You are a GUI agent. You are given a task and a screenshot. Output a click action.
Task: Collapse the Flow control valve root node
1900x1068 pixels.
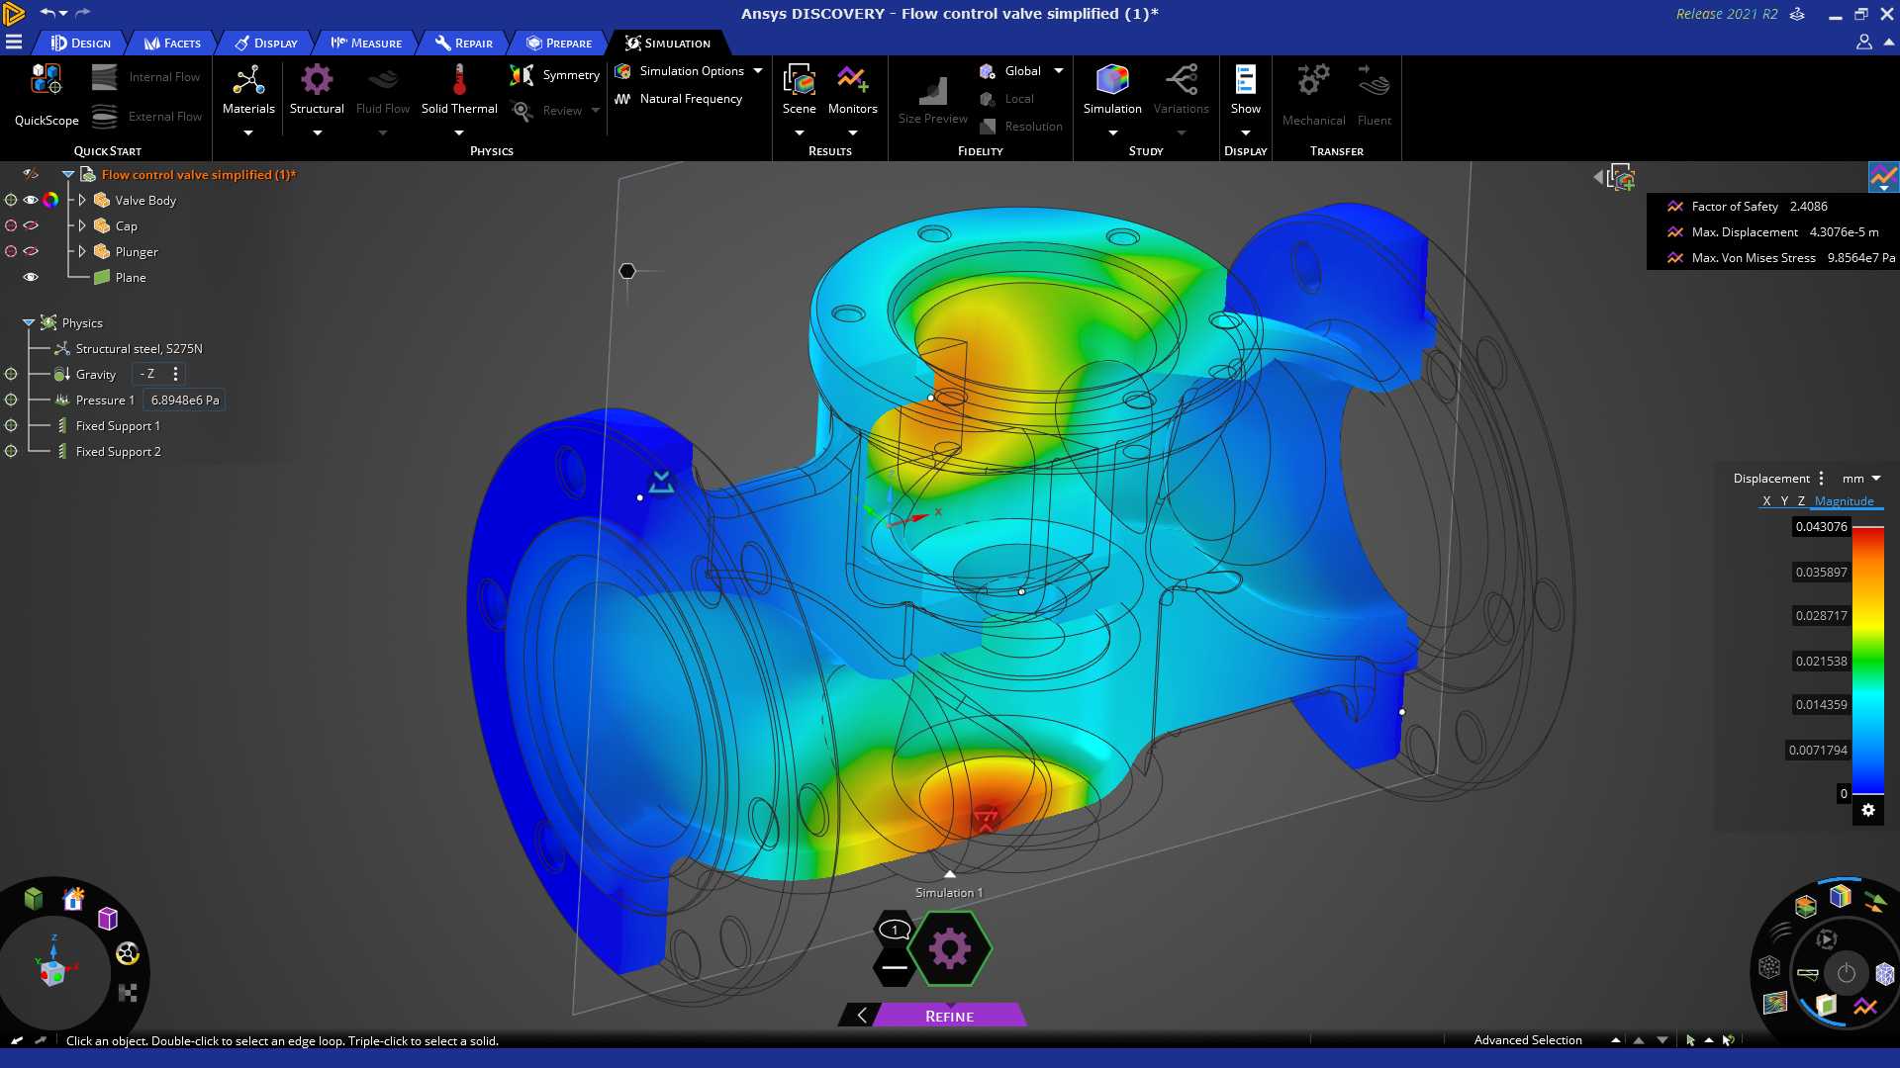pyautogui.click(x=68, y=174)
